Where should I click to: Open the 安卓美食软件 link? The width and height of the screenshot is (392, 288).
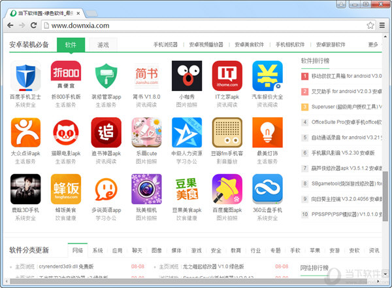pyautogui.click(x=250, y=45)
